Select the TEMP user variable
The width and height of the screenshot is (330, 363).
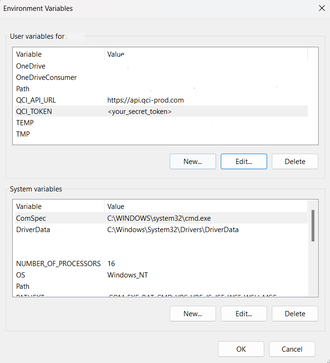(161, 123)
